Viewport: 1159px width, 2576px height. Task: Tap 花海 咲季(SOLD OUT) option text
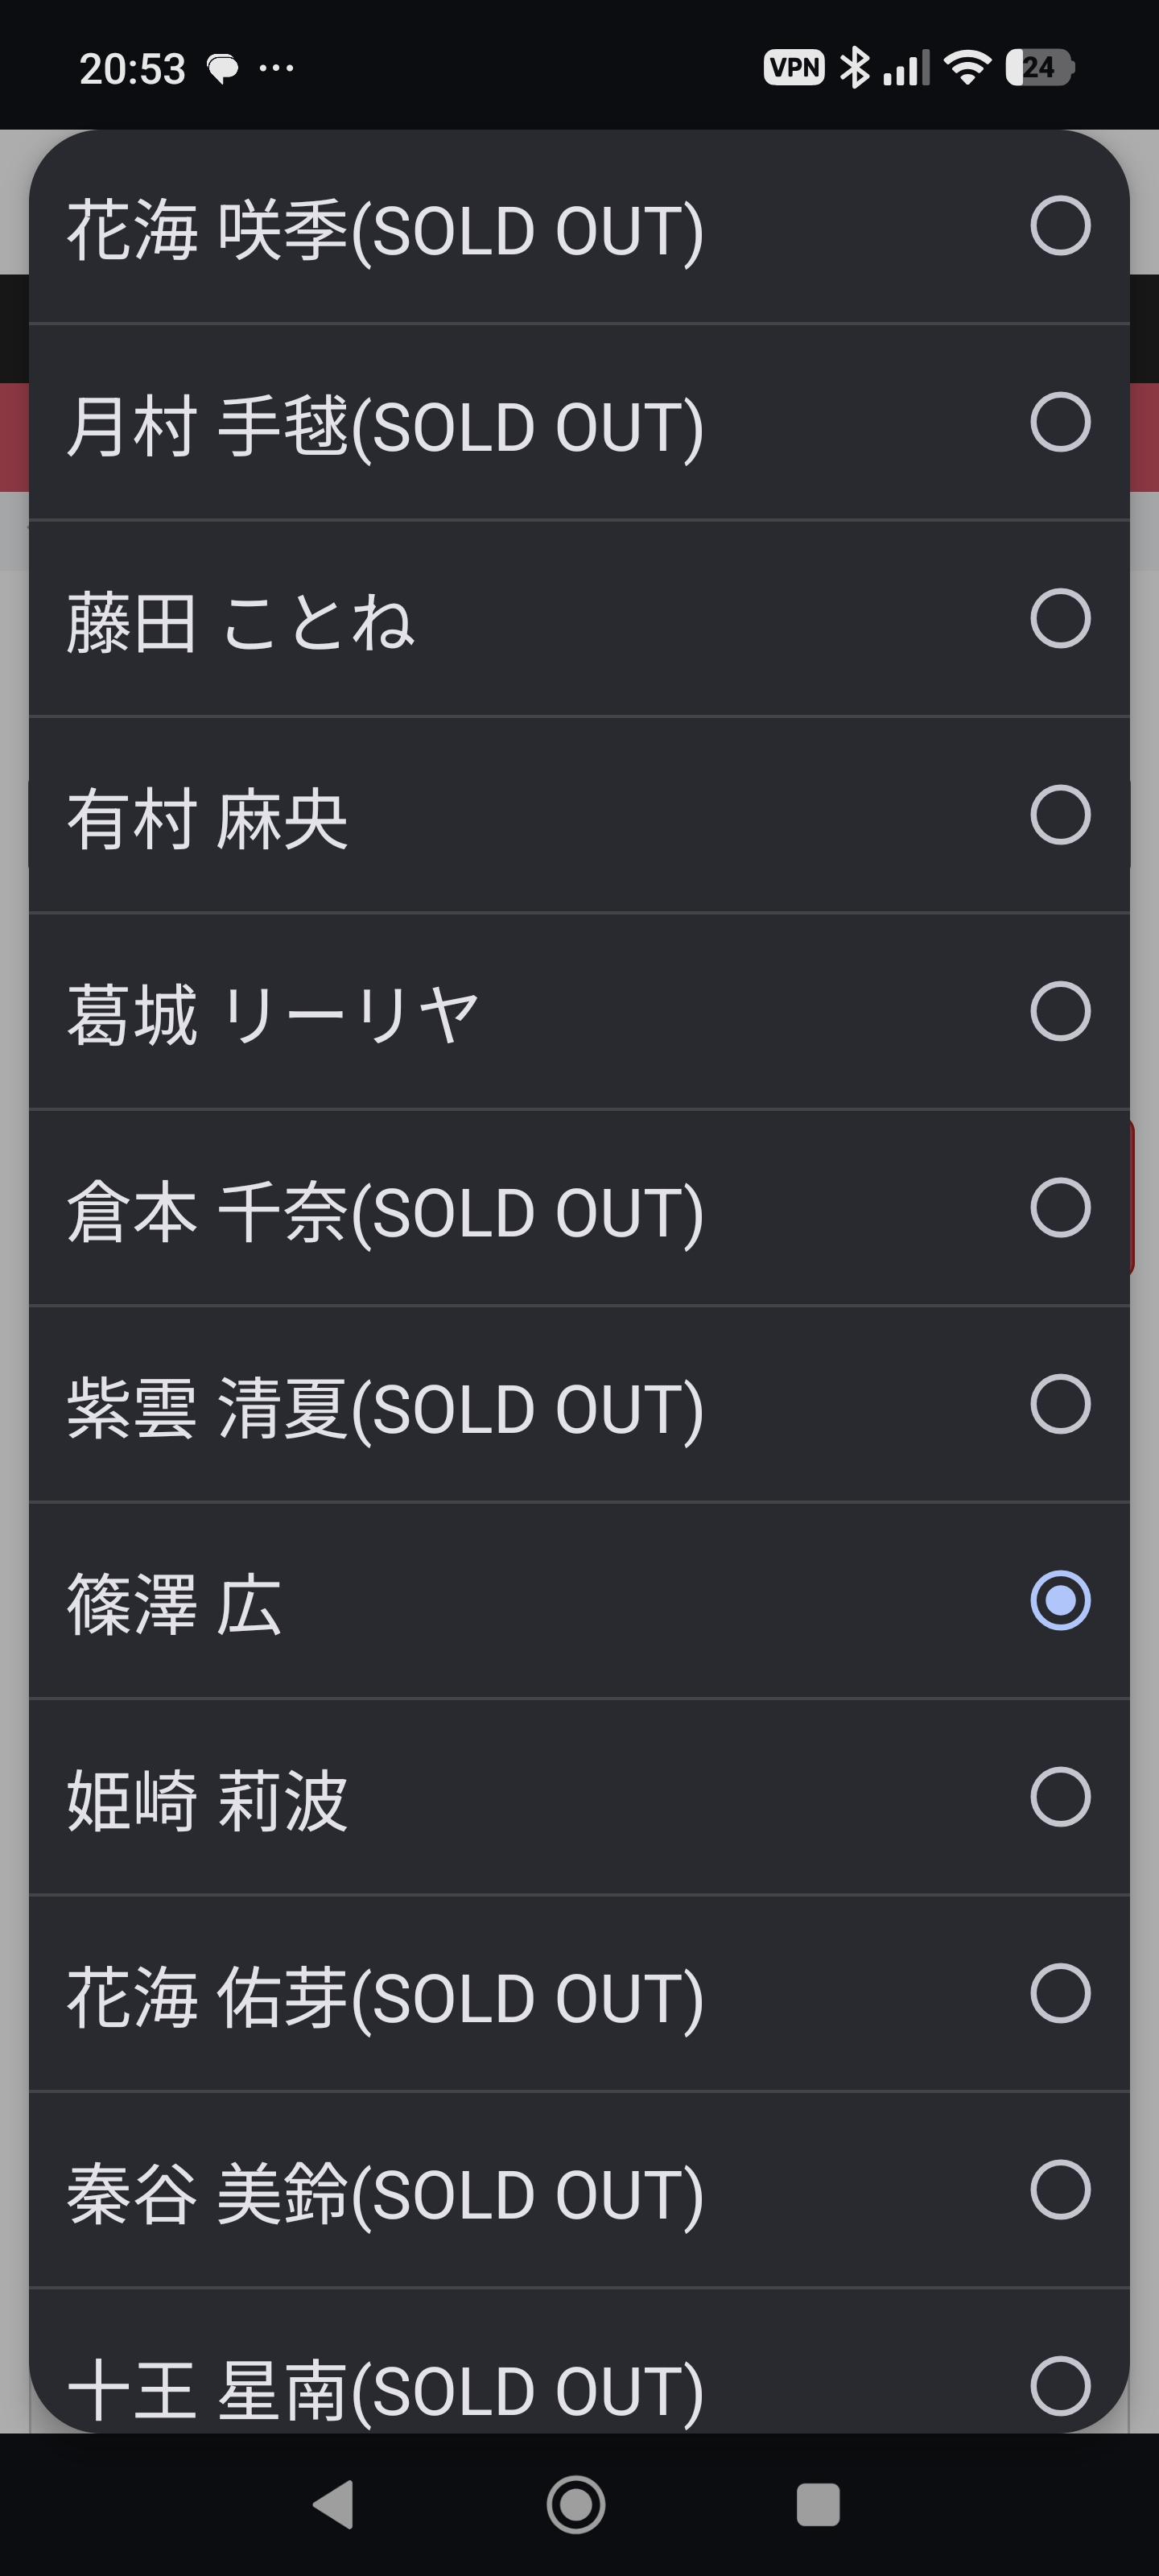point(385,229)
